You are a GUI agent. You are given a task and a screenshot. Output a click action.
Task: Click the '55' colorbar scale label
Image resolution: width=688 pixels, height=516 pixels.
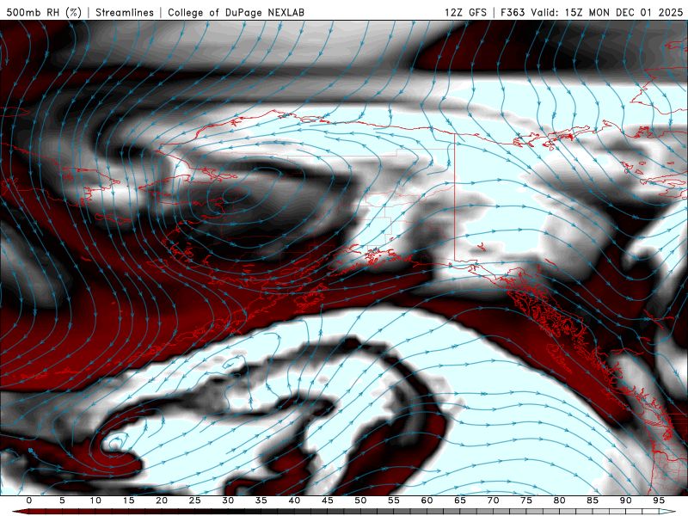tap(393, 501)
